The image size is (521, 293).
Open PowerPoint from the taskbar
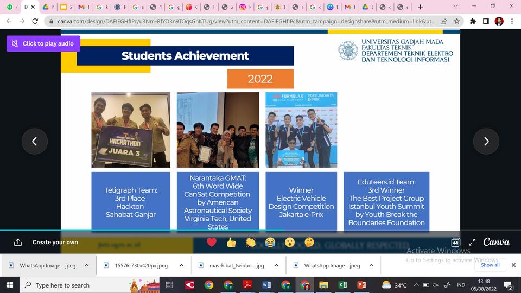[361, 285]
